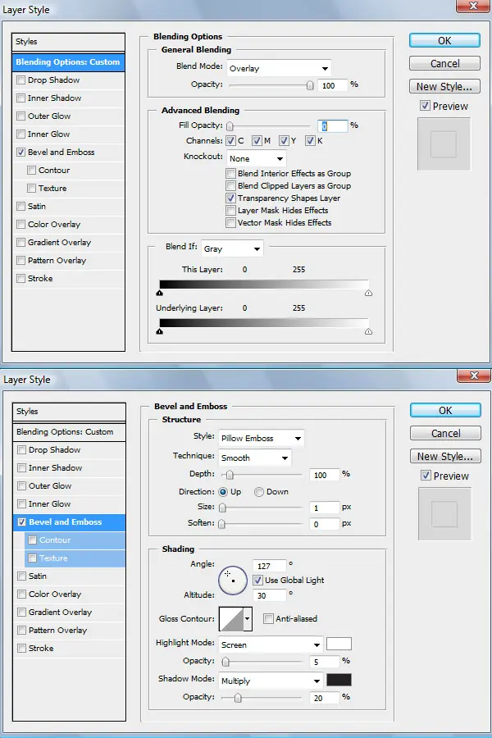The height and width of the screenshot is (738, 492).
Task: Open the Blend If Gray dropdown
Action: pos(232,248)
